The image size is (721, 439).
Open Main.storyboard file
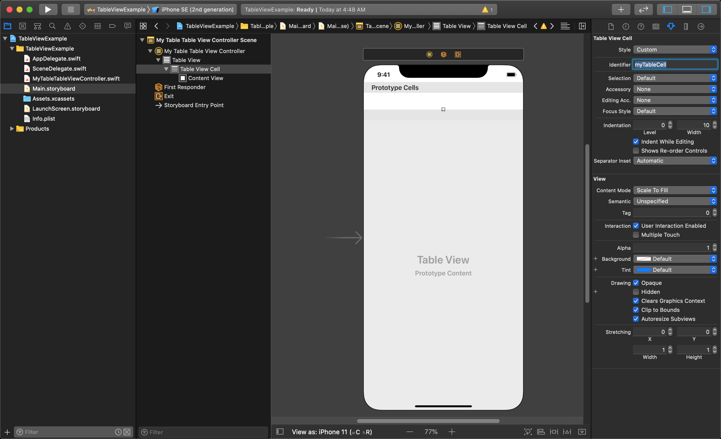click(x=54, y=88)
